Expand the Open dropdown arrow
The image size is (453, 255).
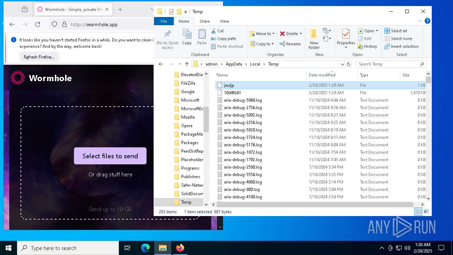point(377,31)
